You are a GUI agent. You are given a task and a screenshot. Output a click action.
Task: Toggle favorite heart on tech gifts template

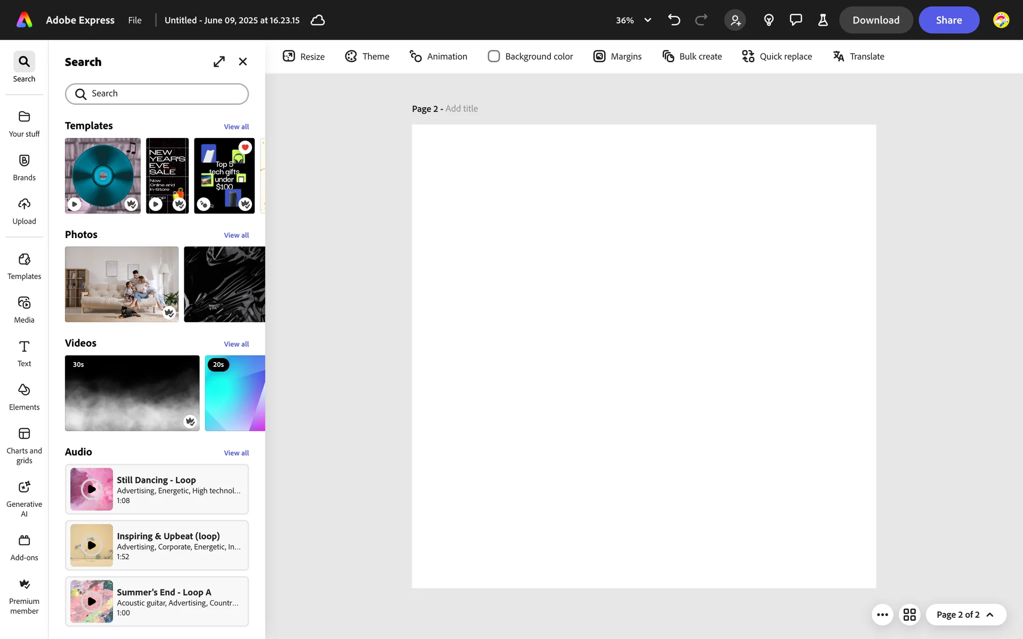coord(245,148)
